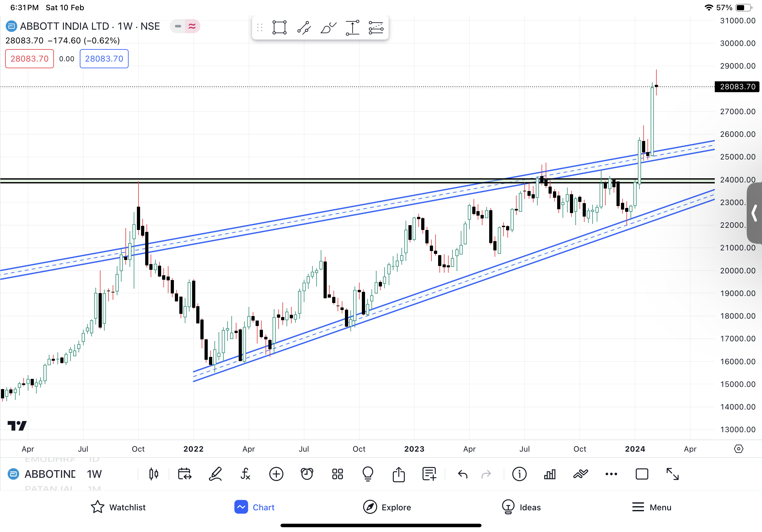Share the chart
This screenshot has width=762, height=532.
399,474
